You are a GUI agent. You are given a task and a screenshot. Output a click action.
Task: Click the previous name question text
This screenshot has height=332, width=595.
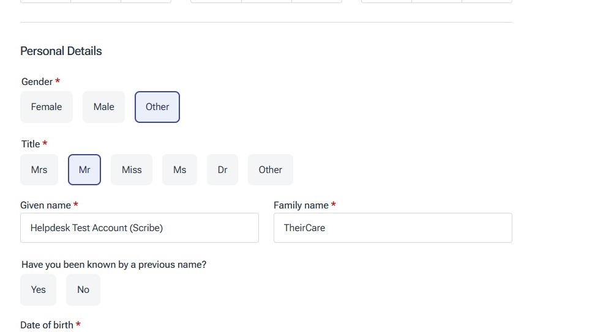(x=114, y=265)
